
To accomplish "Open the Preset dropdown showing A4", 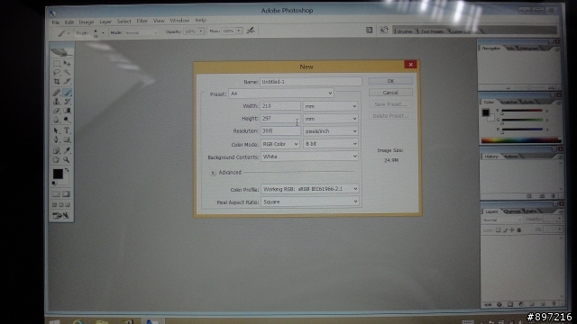I will 281,94.
